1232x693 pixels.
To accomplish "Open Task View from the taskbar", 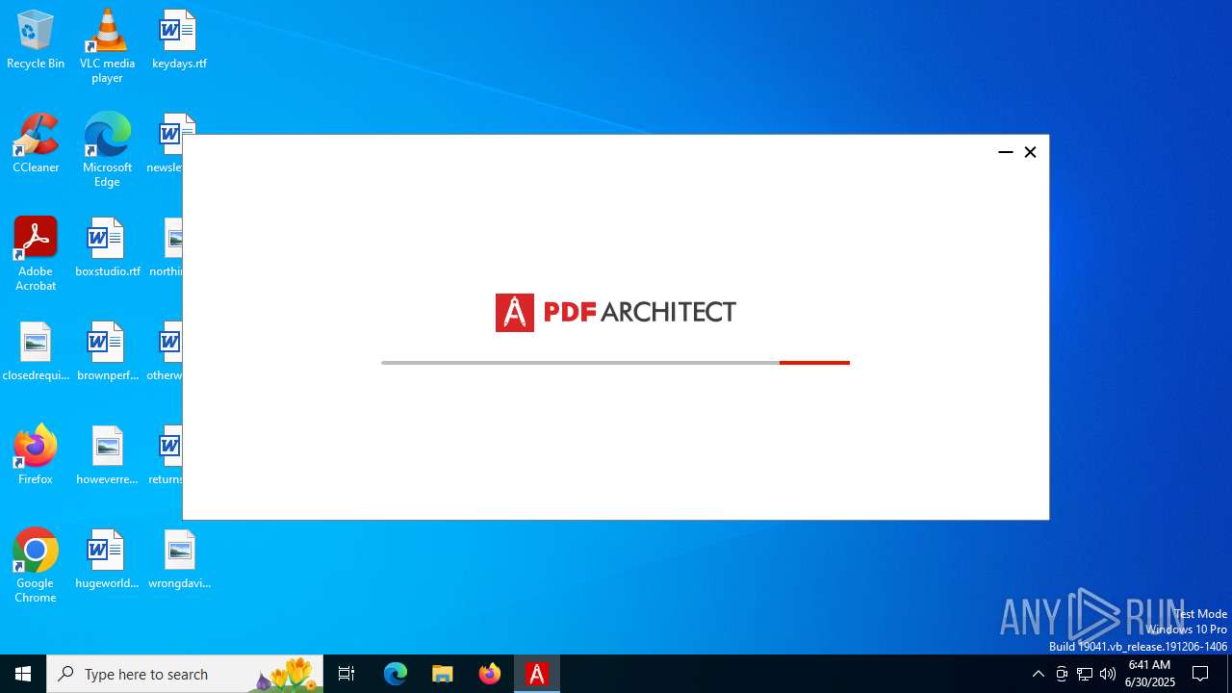I will [x=346, y=674].
